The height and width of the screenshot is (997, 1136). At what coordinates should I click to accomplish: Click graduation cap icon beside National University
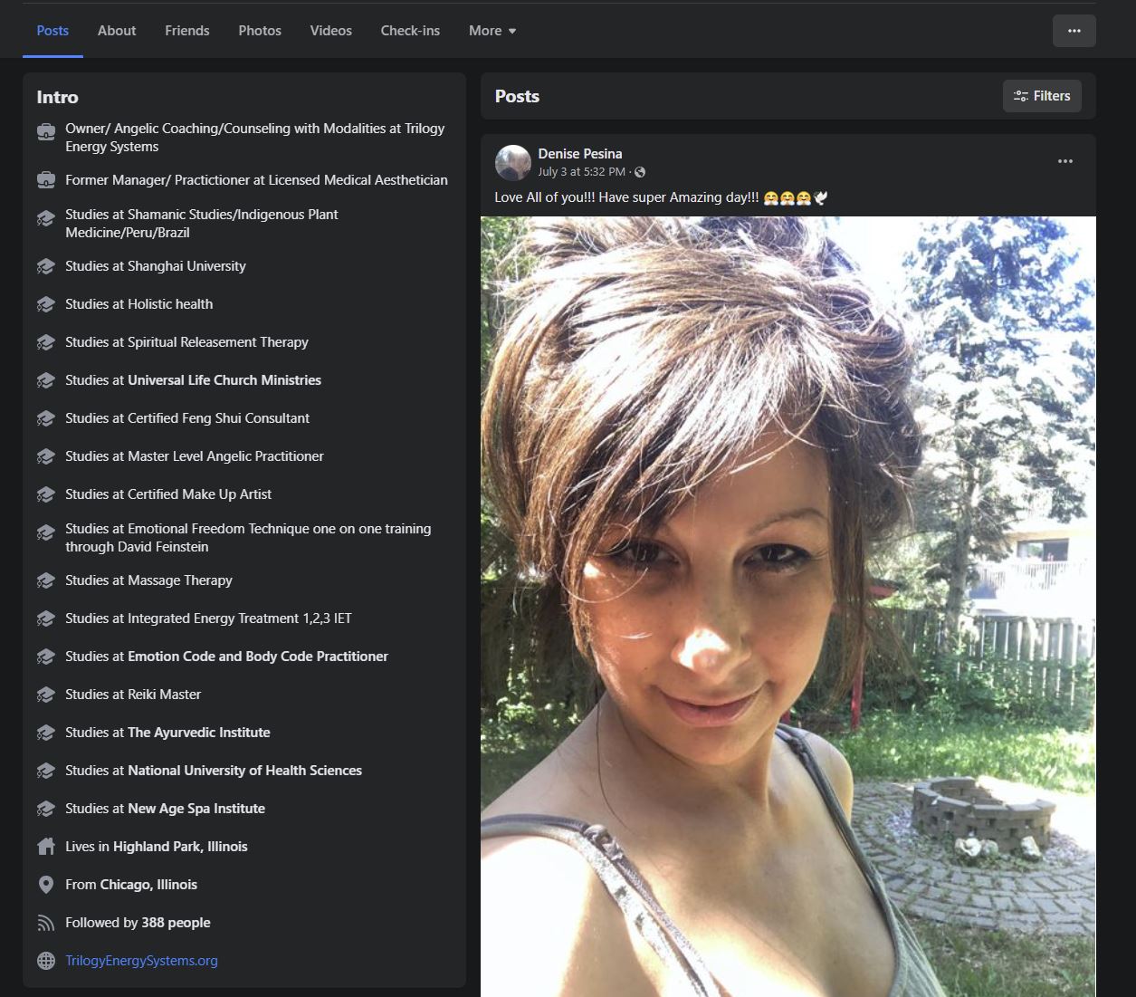pos(46,771)
